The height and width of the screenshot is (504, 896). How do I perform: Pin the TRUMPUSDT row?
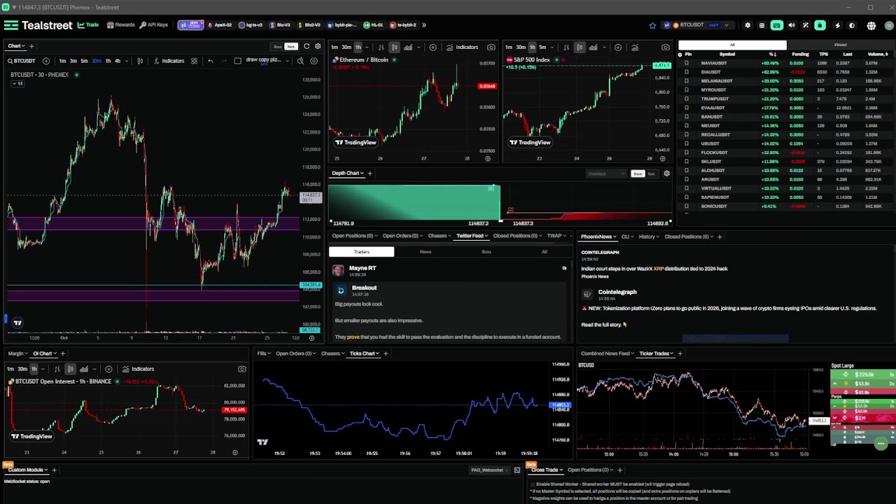tap(686, 99)
